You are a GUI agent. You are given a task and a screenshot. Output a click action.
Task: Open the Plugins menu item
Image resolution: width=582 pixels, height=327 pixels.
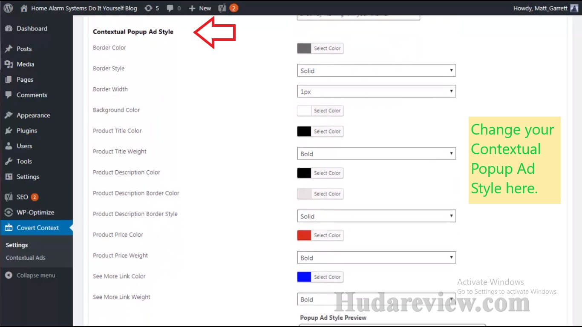36,131
